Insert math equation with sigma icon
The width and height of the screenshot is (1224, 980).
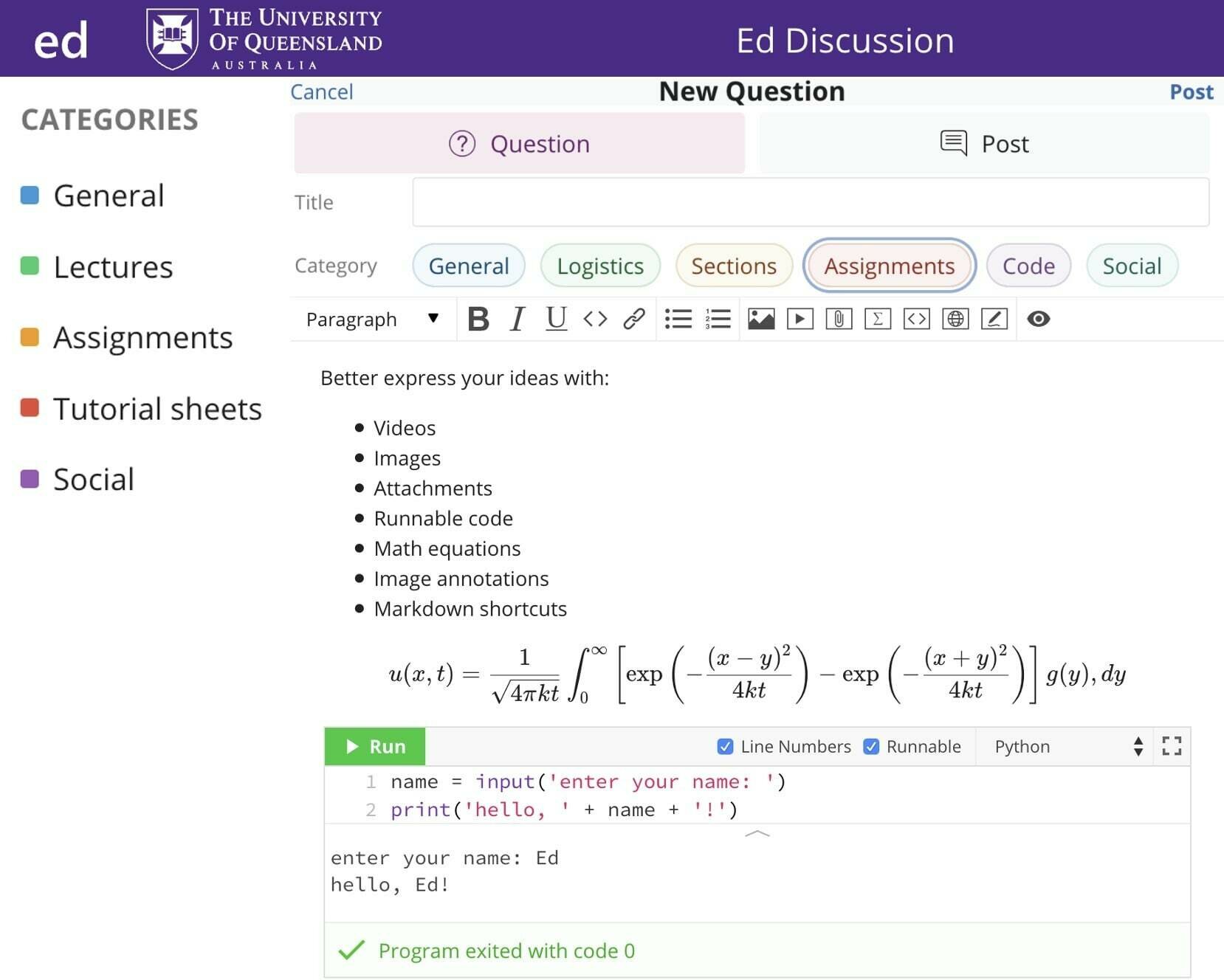click(878, 320)
